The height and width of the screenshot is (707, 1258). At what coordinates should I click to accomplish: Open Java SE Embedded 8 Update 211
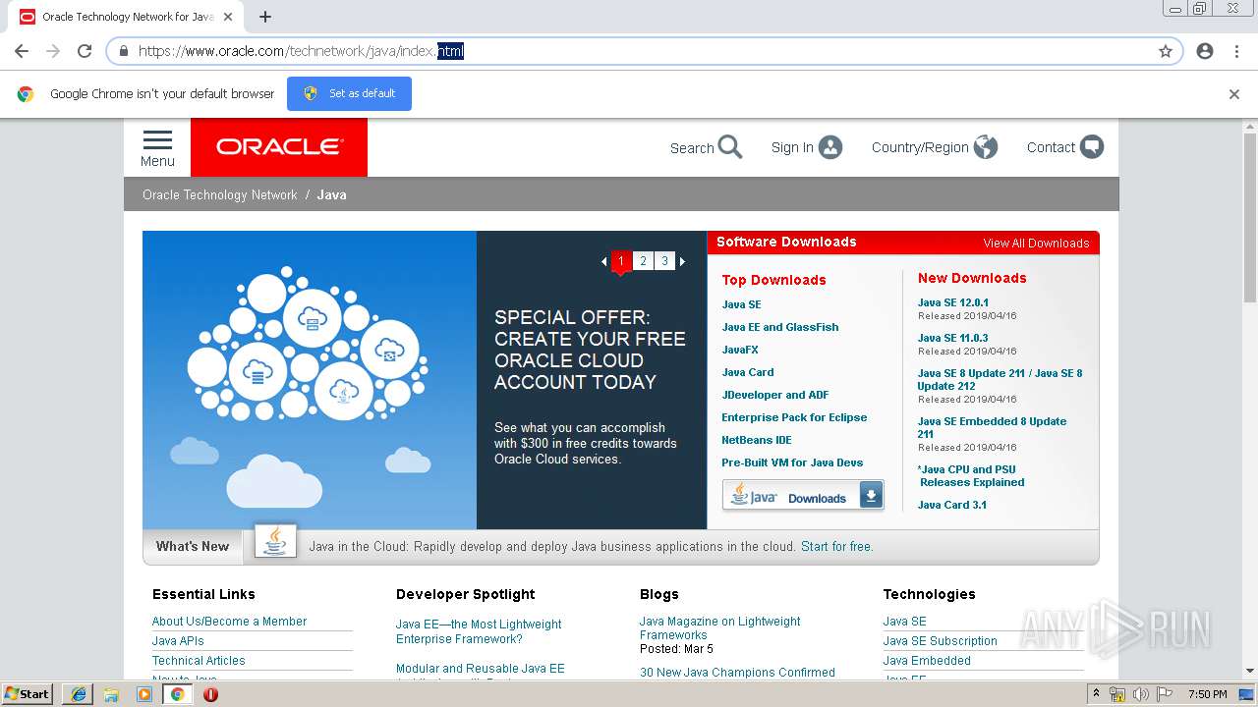(992, 427)
